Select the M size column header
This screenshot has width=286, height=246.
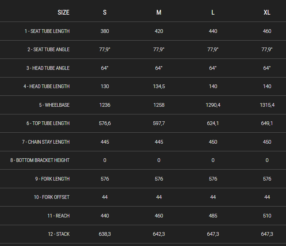[159, 12]
